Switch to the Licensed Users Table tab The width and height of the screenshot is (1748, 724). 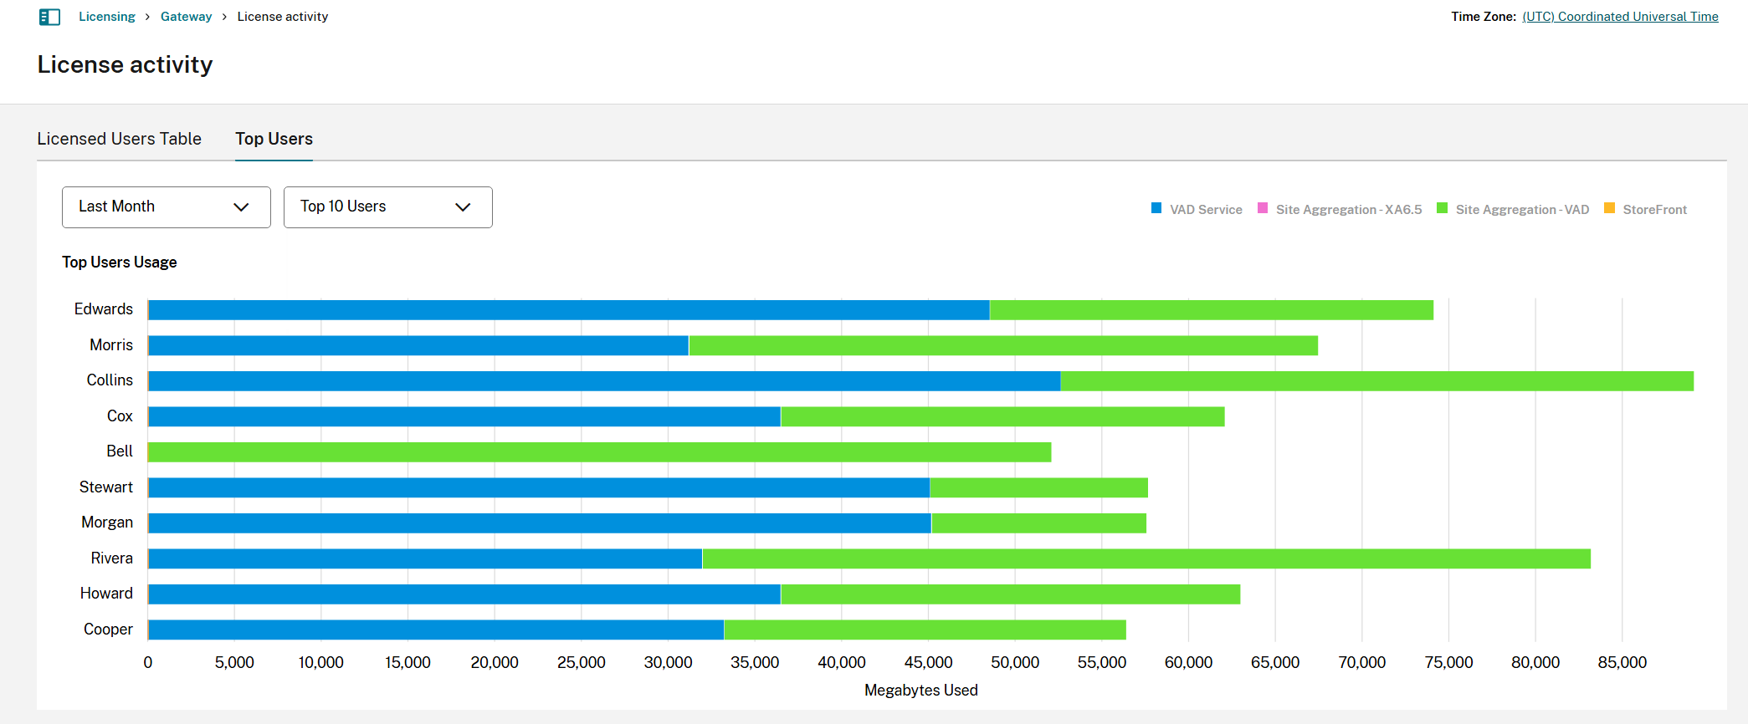[119, 139]
